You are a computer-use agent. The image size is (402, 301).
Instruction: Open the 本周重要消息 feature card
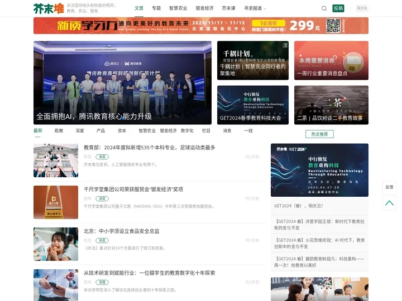pyautogui.click(x=331, y=60)
